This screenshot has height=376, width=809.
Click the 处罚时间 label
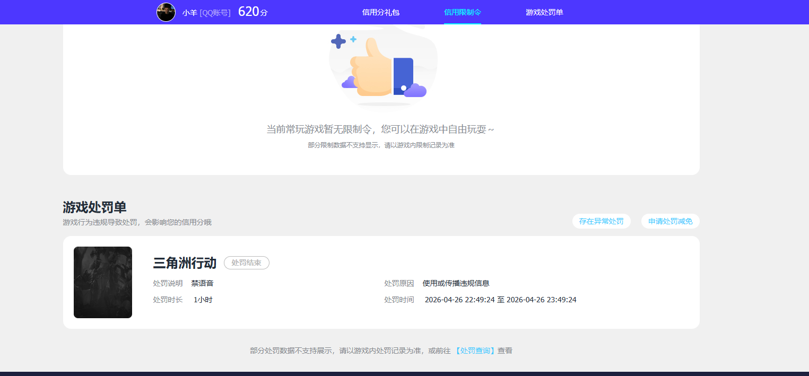pyautogui.click(x=399, y=300)
